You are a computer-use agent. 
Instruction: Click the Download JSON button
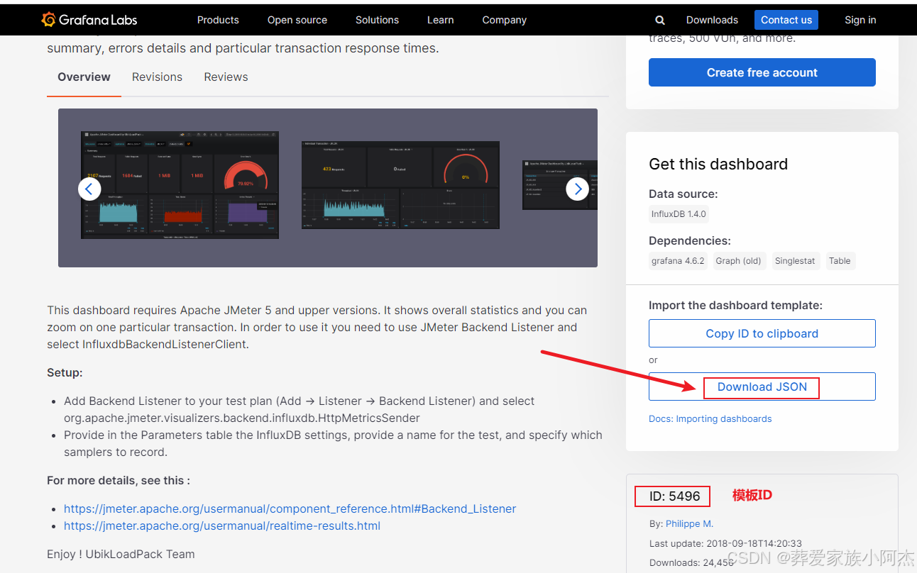coord(762,386)
